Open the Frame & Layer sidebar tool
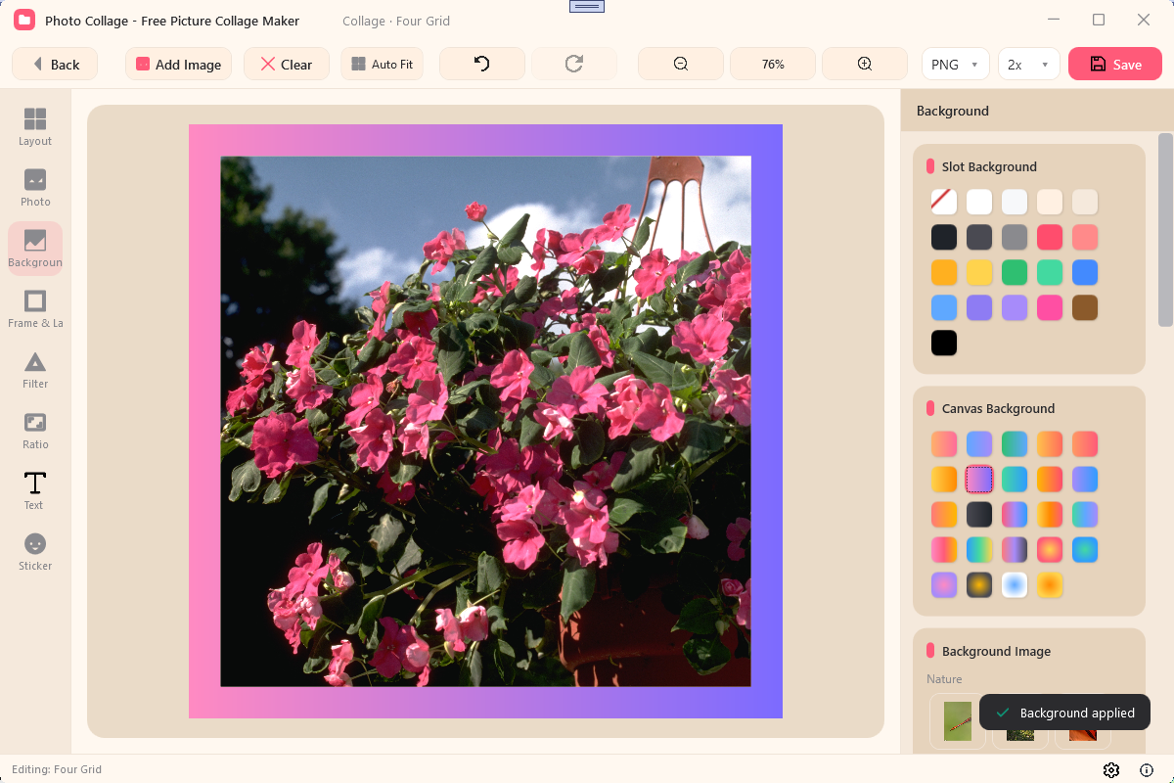This screenshot has width=1174, height=783. click(35, 309)
